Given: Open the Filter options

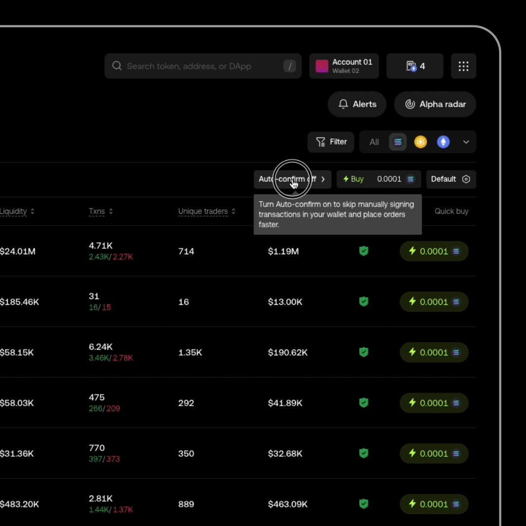Looking at the screenshot, I should 331,142.
